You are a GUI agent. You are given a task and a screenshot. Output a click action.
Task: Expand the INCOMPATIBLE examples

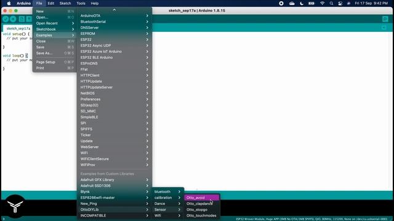click(115, 215)
